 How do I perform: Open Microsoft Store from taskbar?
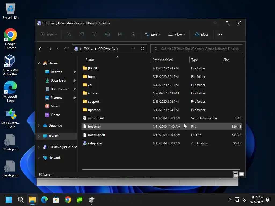(x=56, y=200)
